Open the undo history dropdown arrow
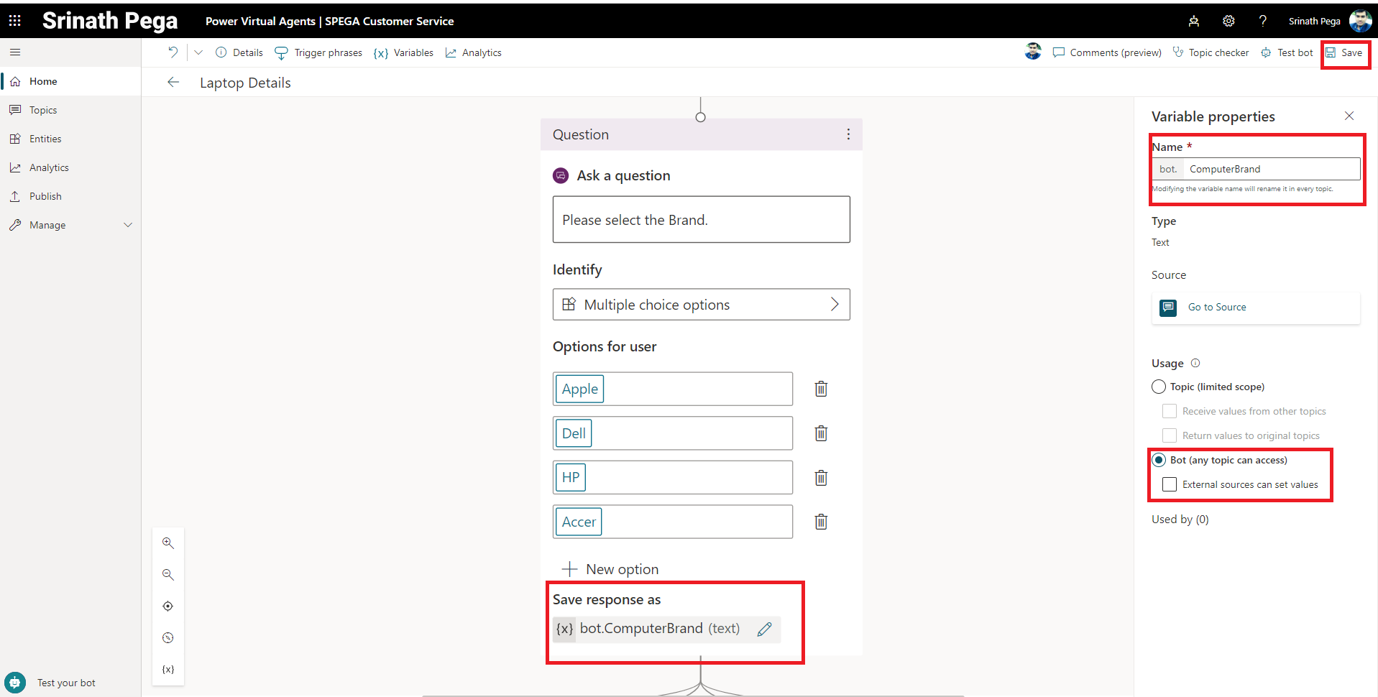The height and width of the screenshot is (697, 1378). coord(198,52)
